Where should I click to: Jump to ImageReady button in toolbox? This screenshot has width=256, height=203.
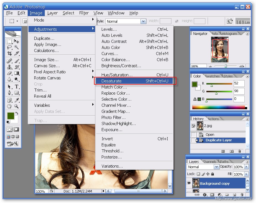[x=13, y=144]
